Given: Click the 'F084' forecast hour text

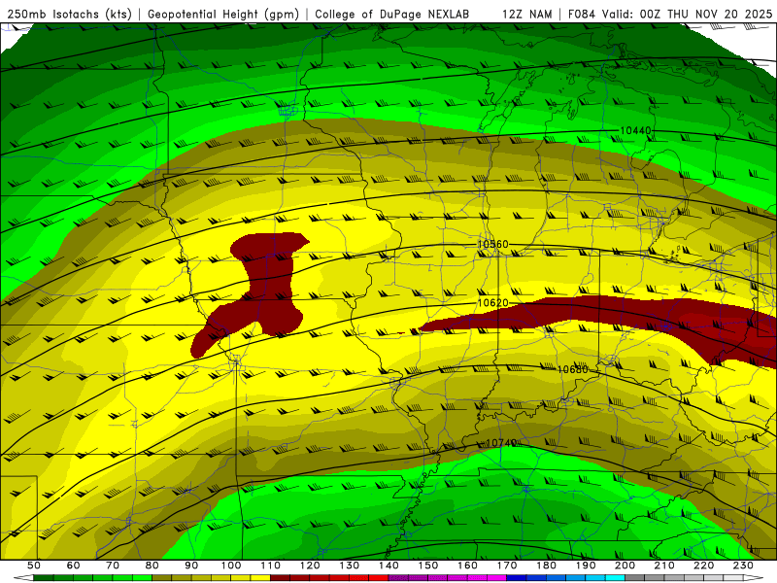Looking at the screenshot, I should pos(582,15).
